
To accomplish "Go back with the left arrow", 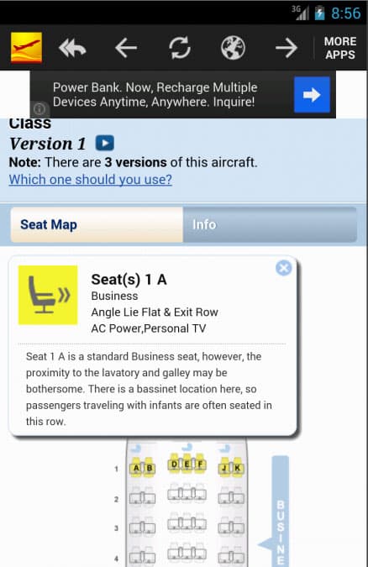I will click(126, 48).
